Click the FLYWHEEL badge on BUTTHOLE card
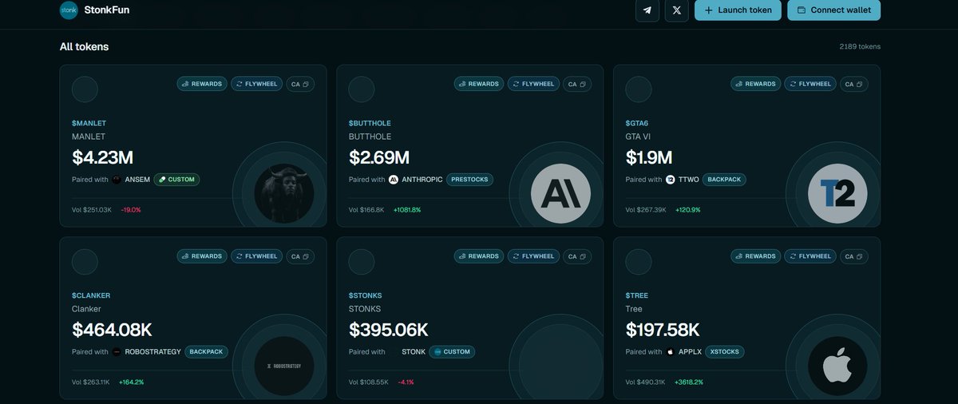The width and height of the screenshot is (958, 404). tap(534, 84)
